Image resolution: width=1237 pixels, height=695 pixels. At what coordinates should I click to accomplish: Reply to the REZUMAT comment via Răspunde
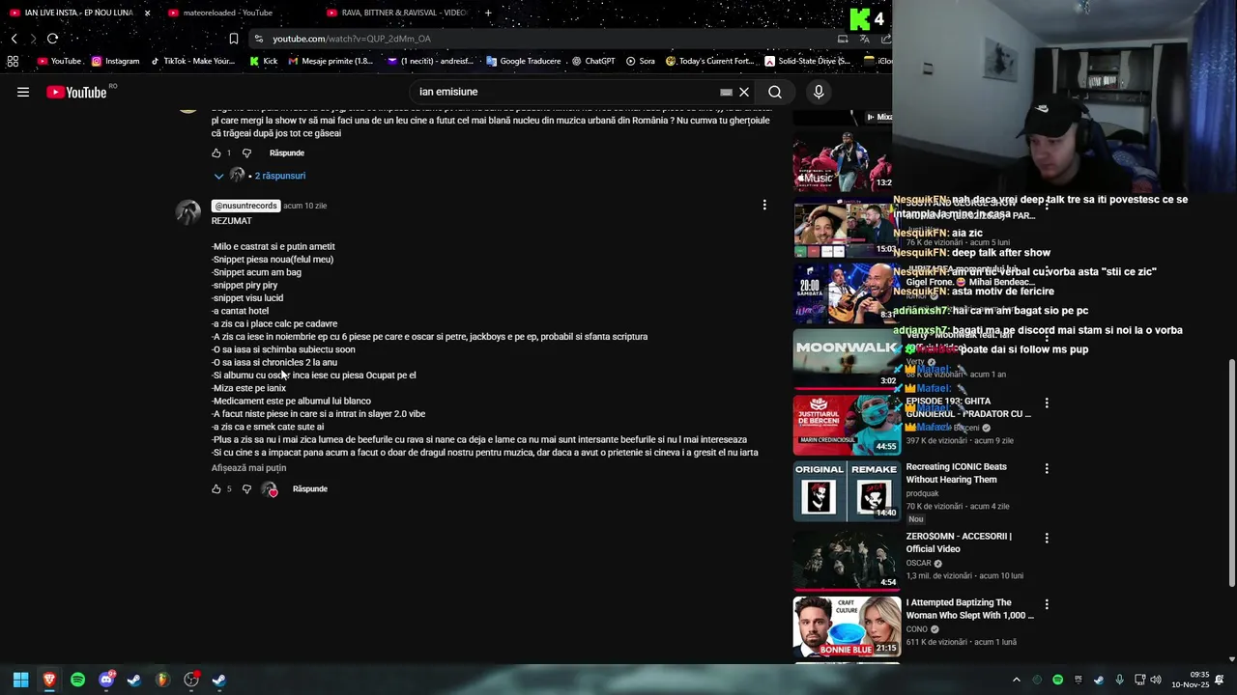click(x=310, y=488)
